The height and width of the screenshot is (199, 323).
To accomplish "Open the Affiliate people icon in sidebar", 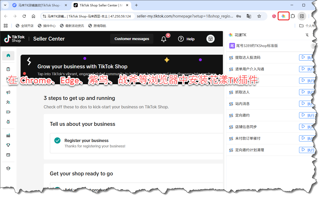I will pos(8,102).
